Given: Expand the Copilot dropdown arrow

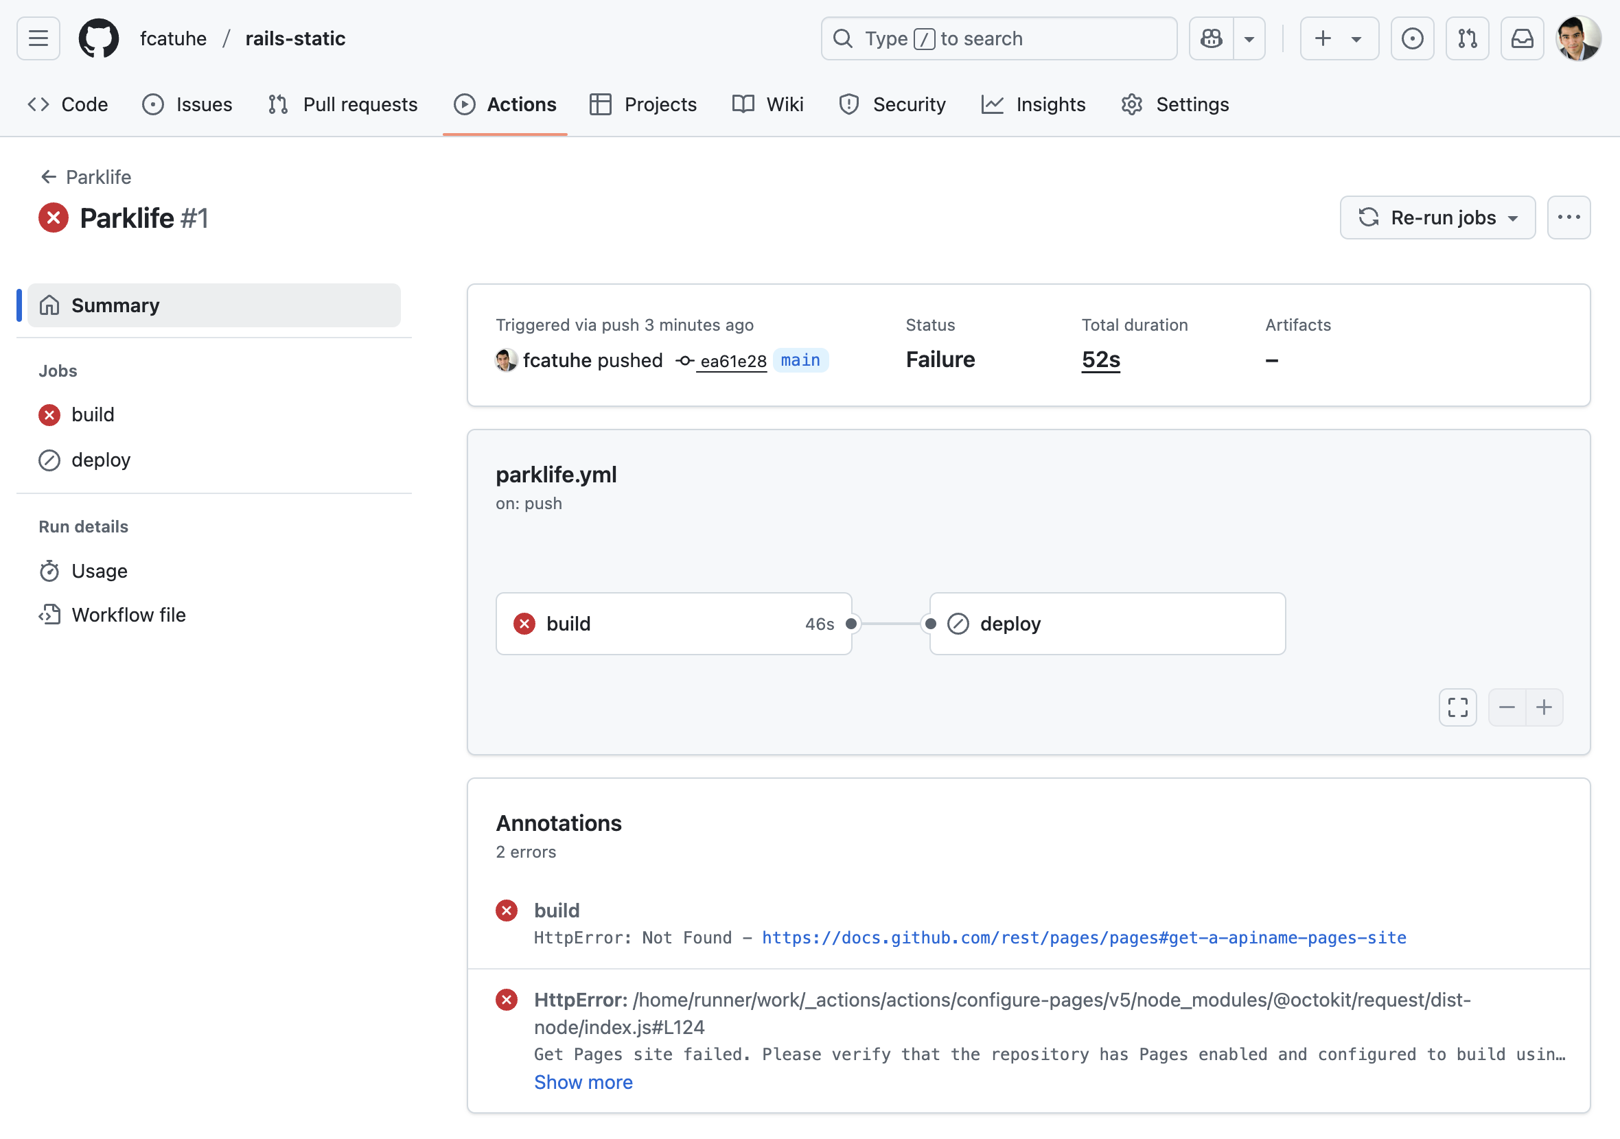Looking at the screenshot, I should (1249, 38).
